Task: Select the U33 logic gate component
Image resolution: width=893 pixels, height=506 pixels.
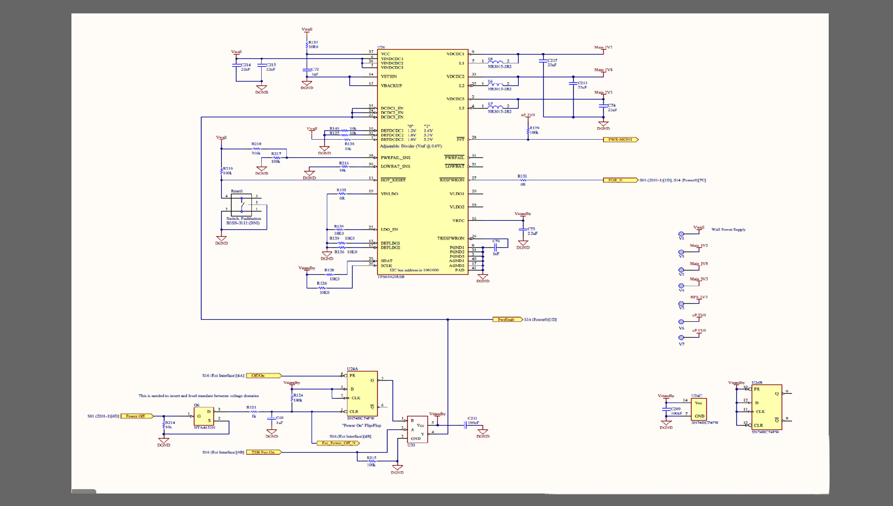Action: 417,429
